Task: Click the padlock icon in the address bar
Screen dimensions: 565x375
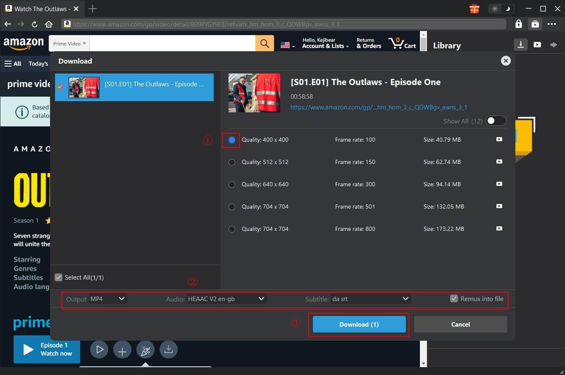Action: coord(518,24)
